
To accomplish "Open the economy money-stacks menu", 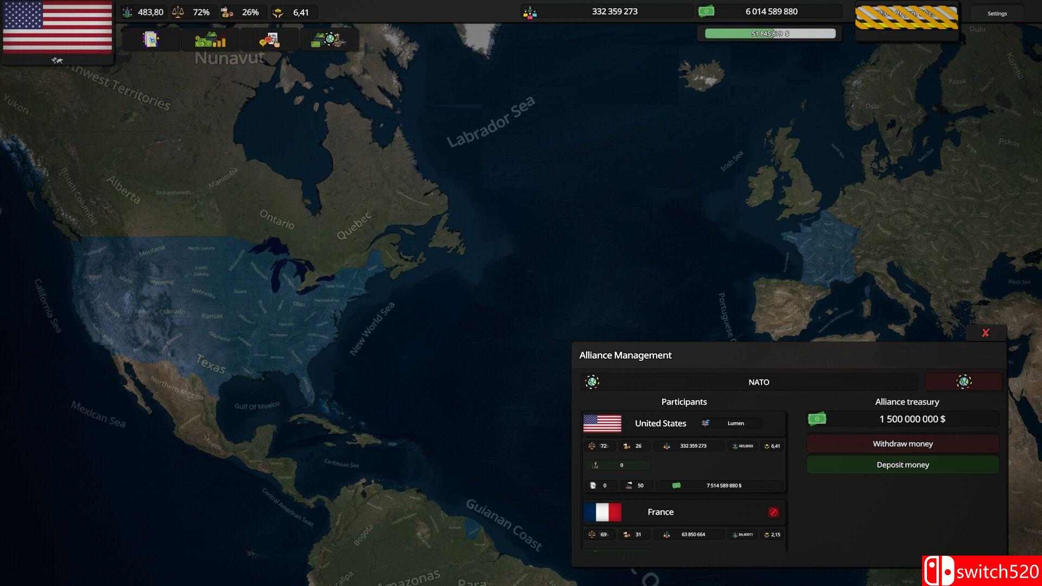I will coord(210,40).
